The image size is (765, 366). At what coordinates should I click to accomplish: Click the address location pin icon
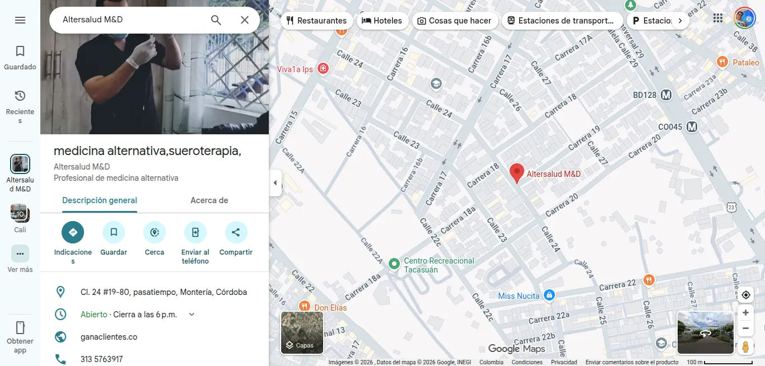pyautogui.click(x=60, y=292)
